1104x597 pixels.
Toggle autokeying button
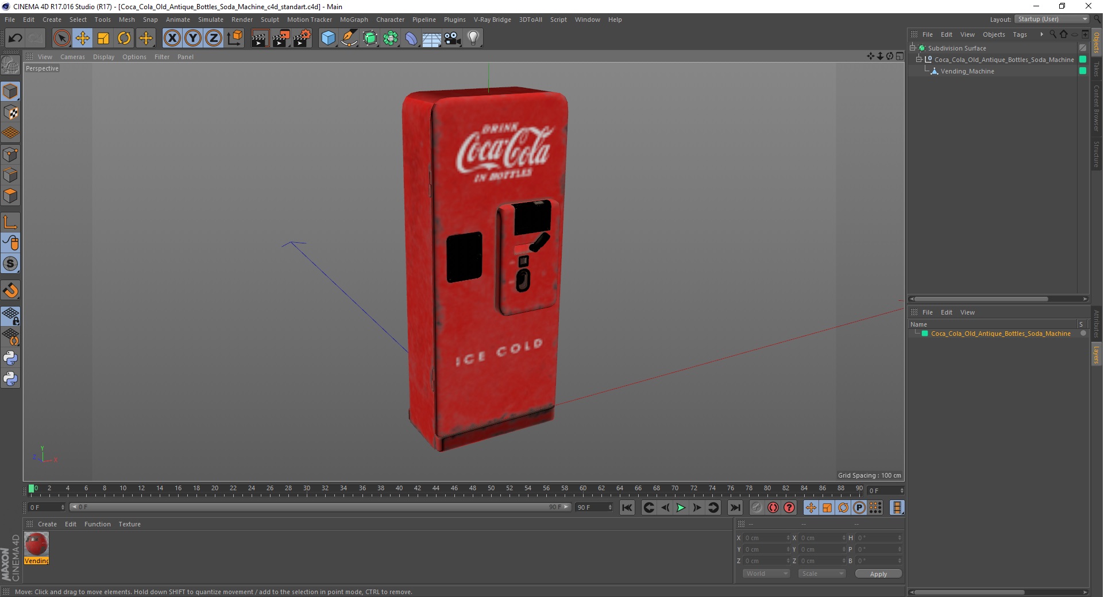(773, 507)
